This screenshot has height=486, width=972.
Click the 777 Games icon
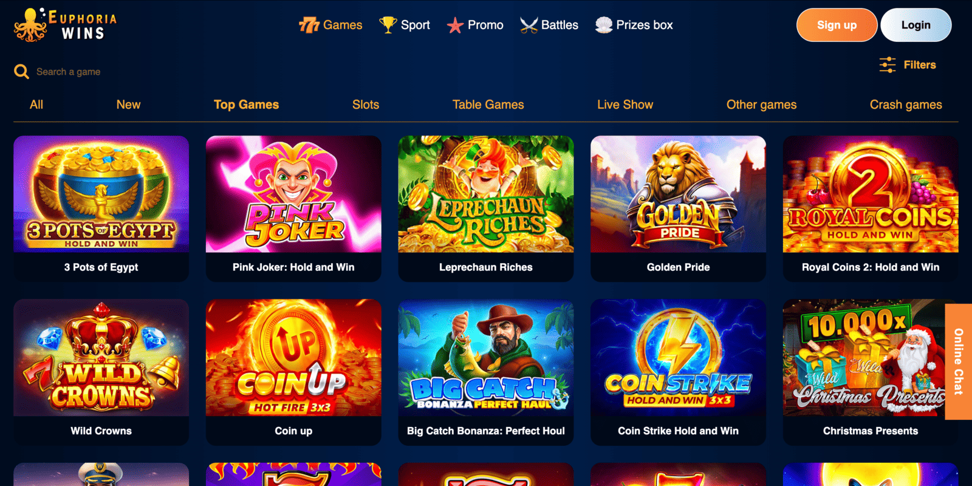(x=309, y=25)
